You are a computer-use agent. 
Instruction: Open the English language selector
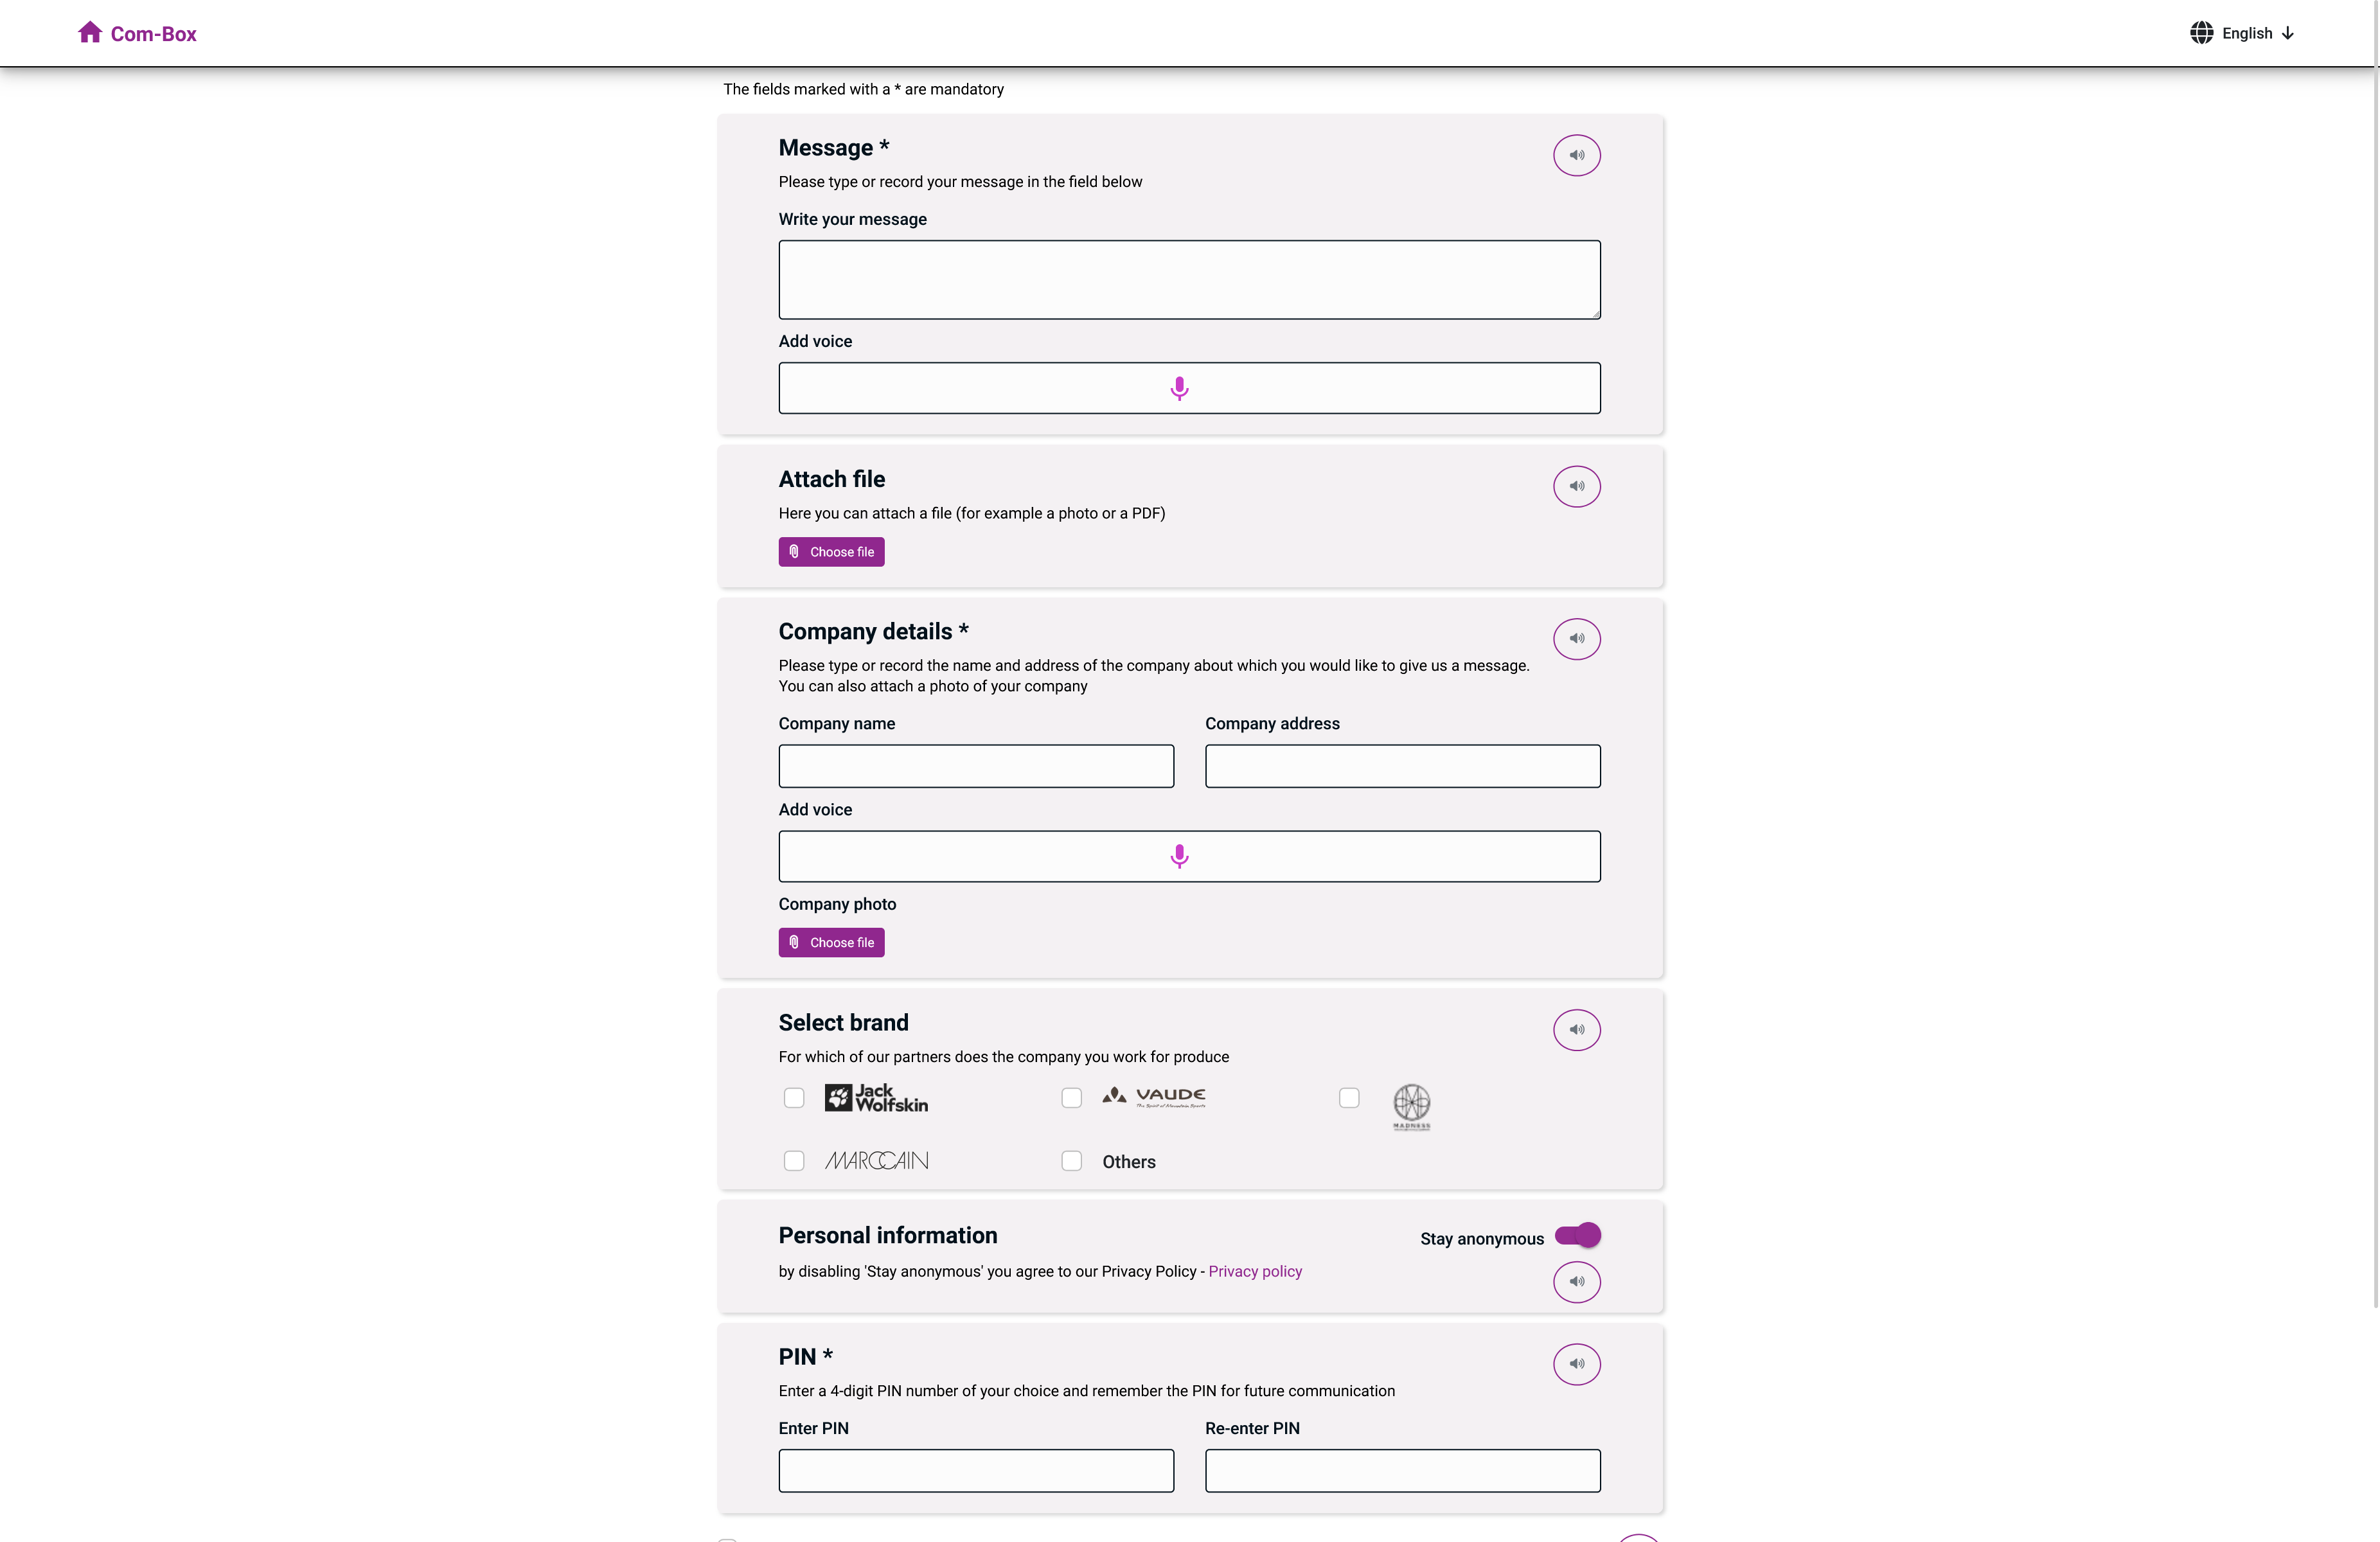[2248, 33]
